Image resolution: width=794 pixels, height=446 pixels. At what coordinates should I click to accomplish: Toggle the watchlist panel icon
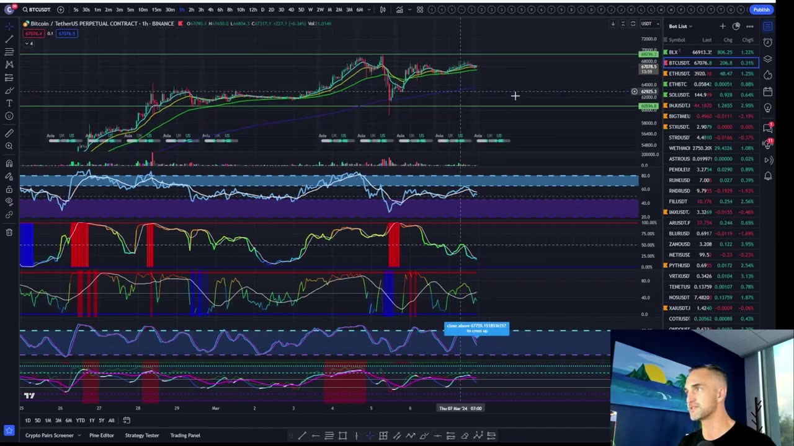(767, 26)
